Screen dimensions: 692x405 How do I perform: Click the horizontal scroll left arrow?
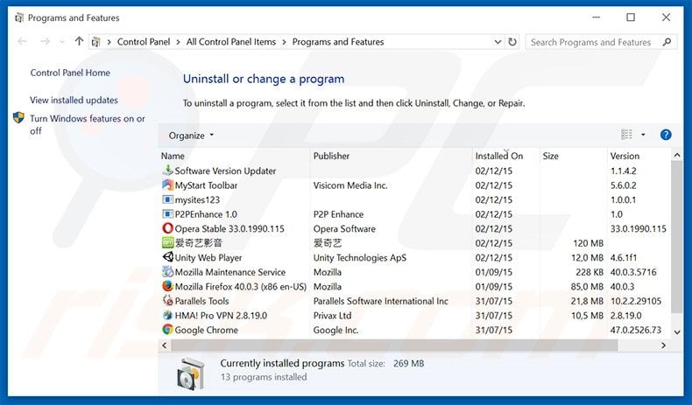click(164, 346)
